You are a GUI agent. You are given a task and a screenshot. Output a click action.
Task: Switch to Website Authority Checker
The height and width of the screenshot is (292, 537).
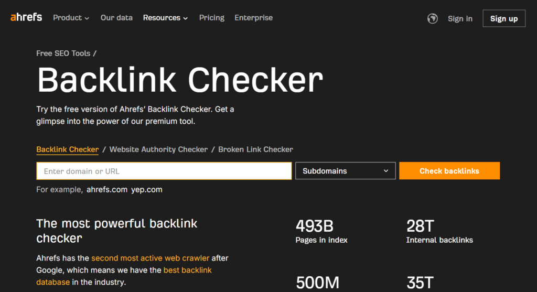[158, 149]
